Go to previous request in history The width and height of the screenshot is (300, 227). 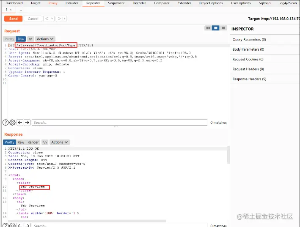pyautogui.click(x=47, y=19)
